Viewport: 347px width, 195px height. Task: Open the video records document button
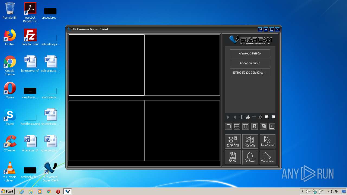(233, 157)
